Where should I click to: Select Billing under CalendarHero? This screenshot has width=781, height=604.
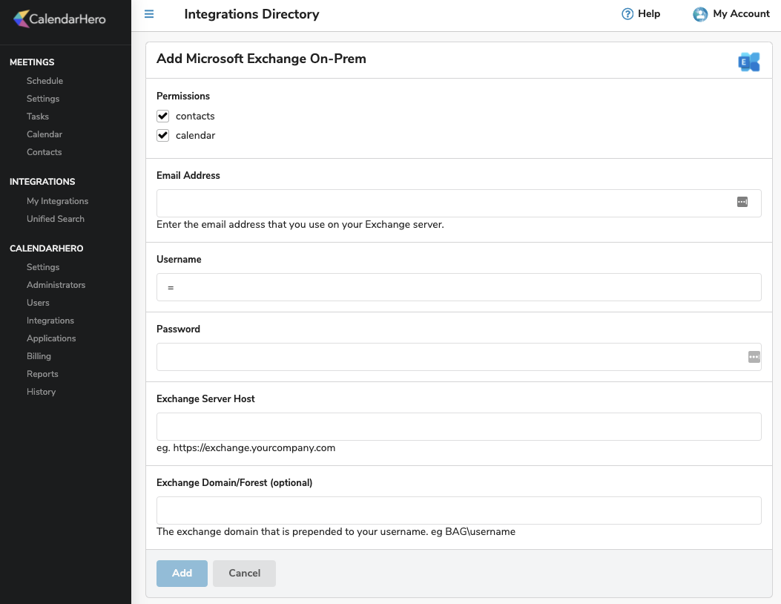pos(38,355)
